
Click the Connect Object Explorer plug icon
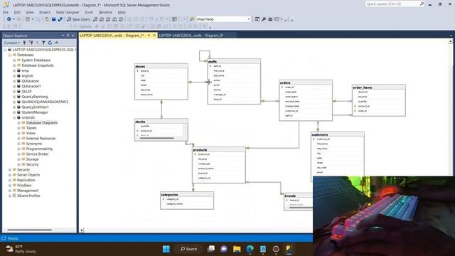pos(24,43)
